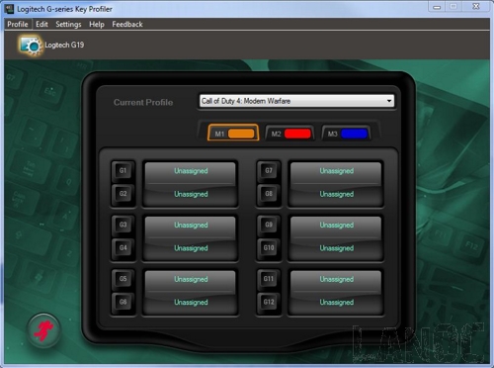The height and width of the screenshot is (368, 494).
Task: Click the Unassigned slot for G12
Action: 336,303
